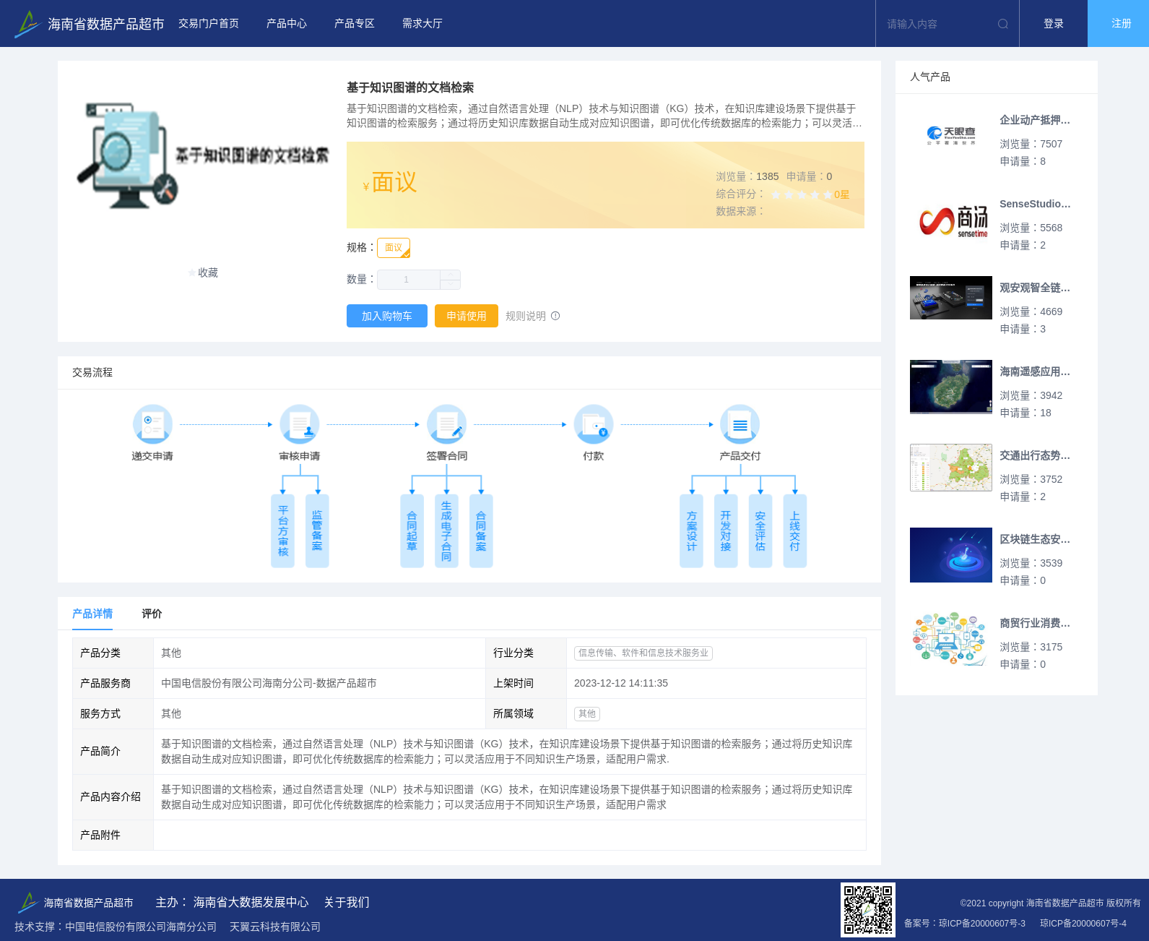Click the search magnifier icon
The width and height of the screenshot is (1149, 941).
pos(1003,24)
